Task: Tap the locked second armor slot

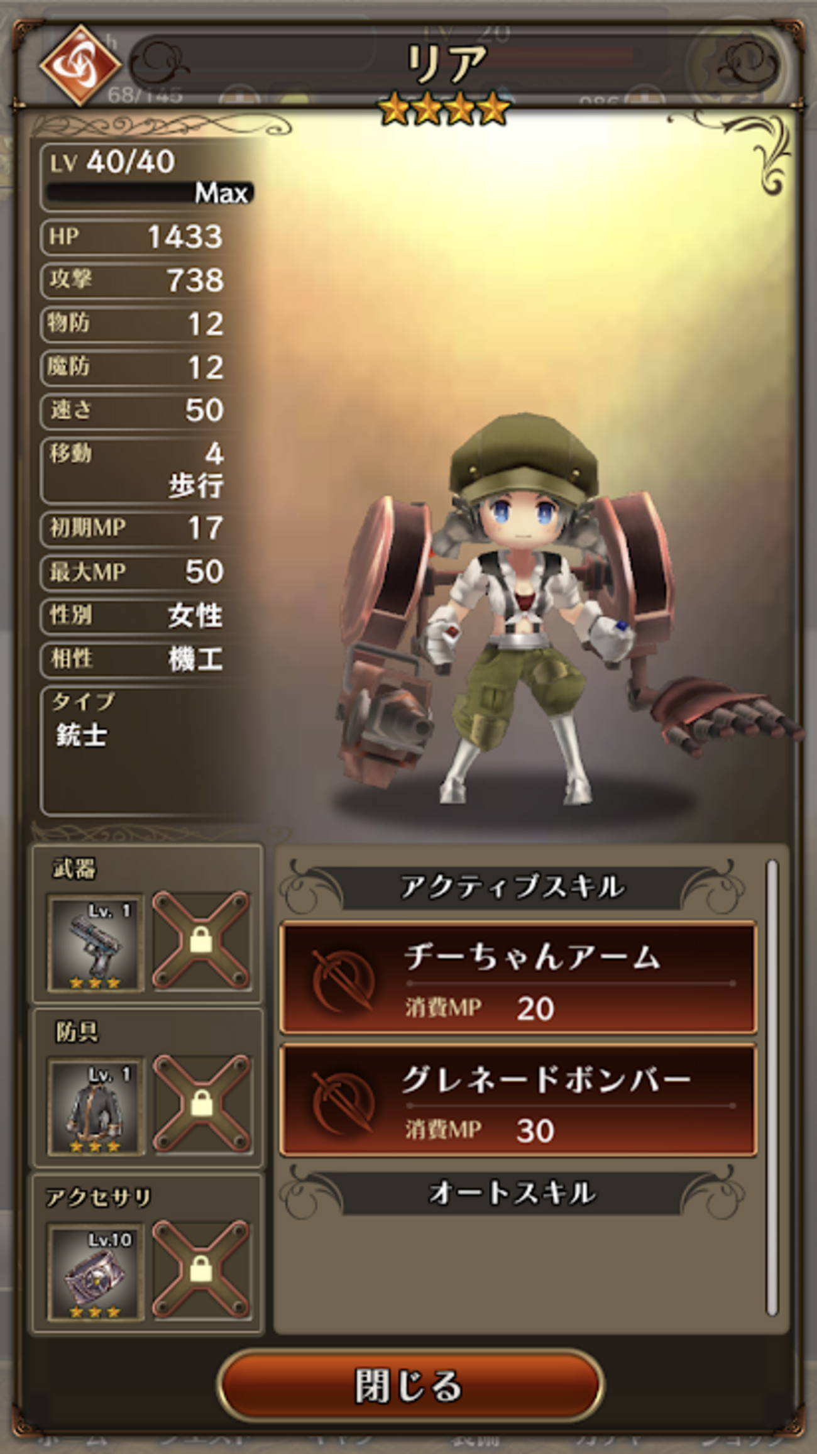Action: coord(201,1104)
